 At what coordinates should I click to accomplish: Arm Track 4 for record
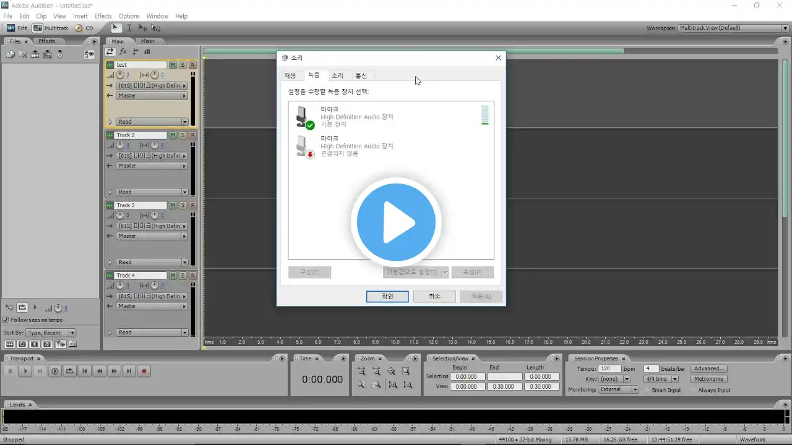tap(192, 275)
